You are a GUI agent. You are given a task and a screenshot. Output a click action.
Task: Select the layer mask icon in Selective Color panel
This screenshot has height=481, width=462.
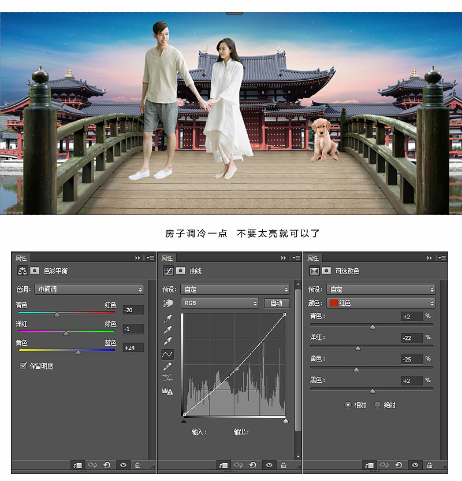point(326,271)
